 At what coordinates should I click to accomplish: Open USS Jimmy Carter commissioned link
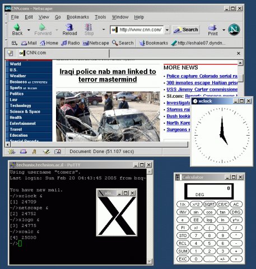pyautogui.click(x=202, y=90)
